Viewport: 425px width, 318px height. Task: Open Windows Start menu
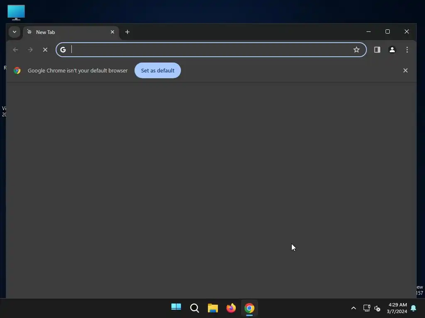(x=176, y=308)
